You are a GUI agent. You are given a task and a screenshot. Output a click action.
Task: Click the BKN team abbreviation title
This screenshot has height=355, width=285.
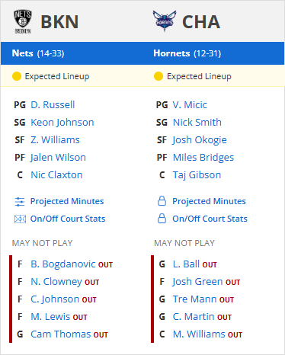click(59, 22)
